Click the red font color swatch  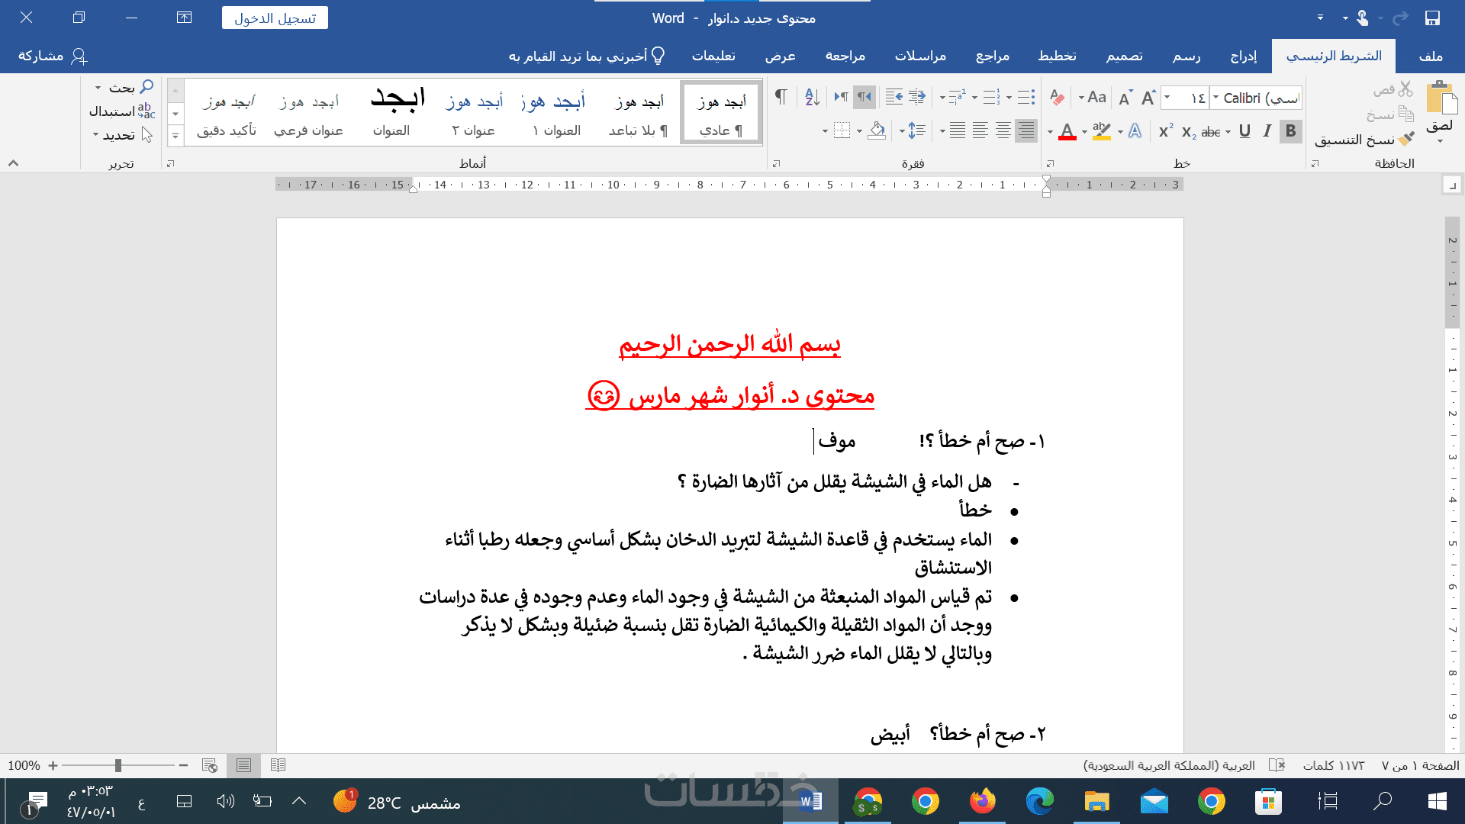(x=1067, y=131)
